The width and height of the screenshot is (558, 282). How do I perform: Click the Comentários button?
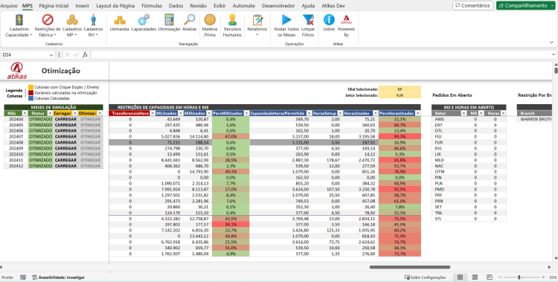pos(472,6)
